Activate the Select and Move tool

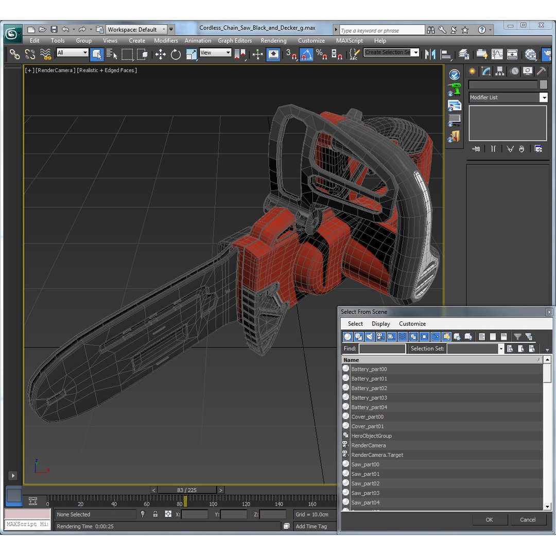click(x=160, y=54)
